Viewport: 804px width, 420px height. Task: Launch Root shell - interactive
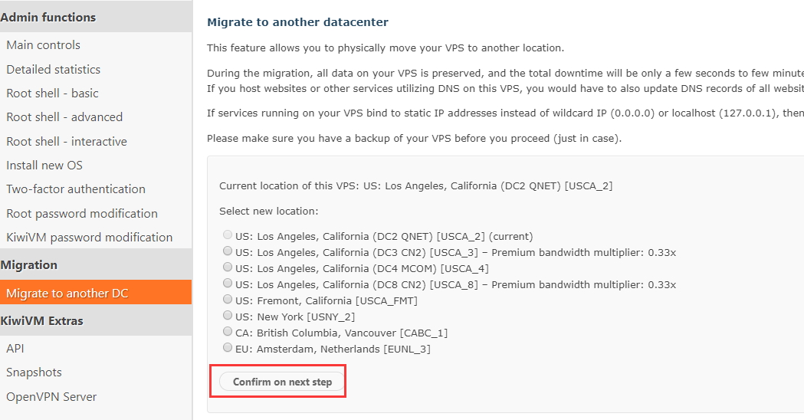[67, 142]
